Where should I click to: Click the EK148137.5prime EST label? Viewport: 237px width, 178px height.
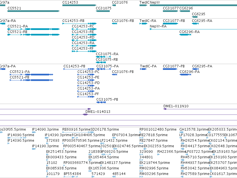115,163
